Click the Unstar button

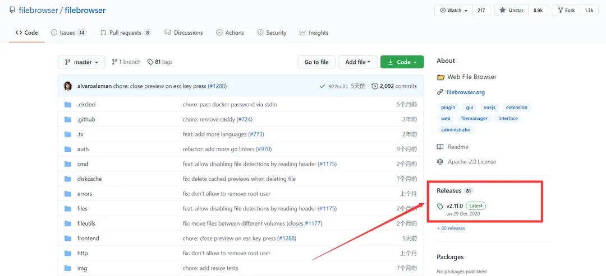(x=511, y=11)
